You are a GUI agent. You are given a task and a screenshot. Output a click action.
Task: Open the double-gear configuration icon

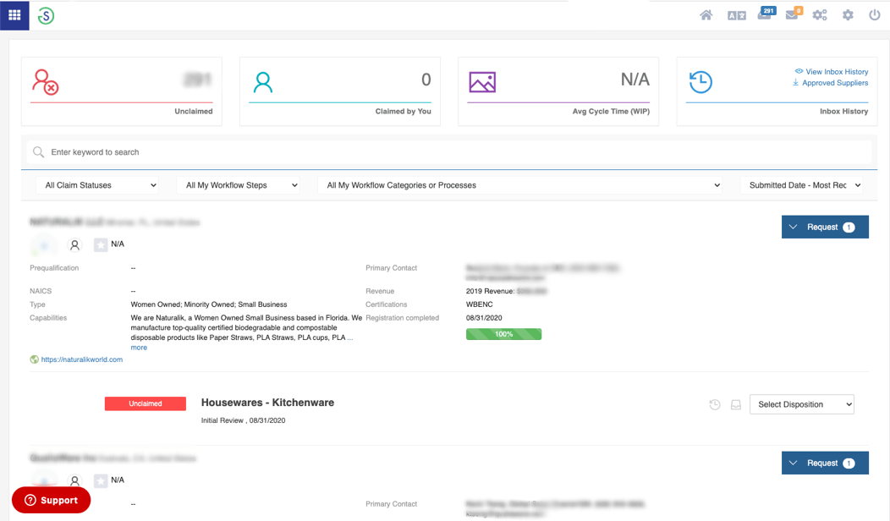820,15
